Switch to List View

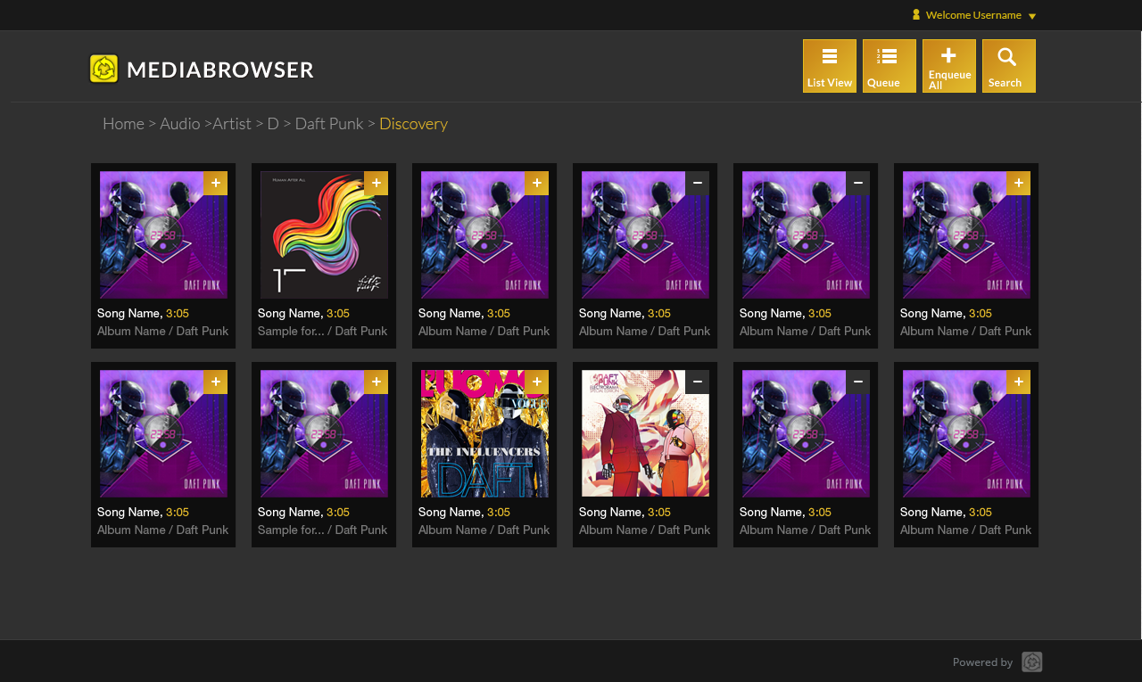pos(829,66)
